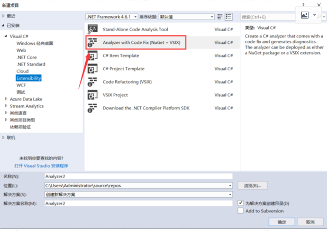Select the VSIX Project template
This screenshot has height=231, width=327.
(x=162, y=95)
